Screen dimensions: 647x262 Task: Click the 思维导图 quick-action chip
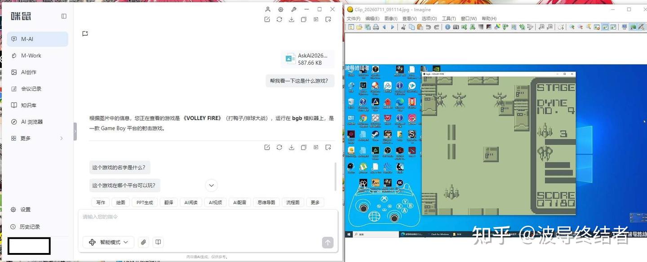[266, 203]
